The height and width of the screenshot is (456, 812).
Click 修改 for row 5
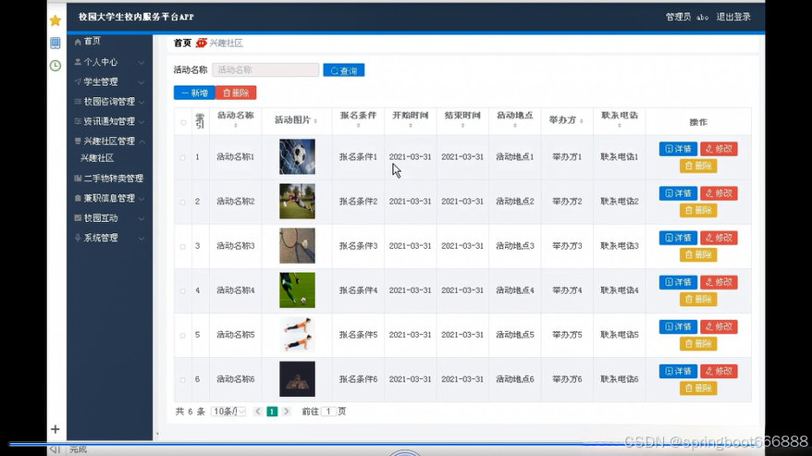(719, 327)
